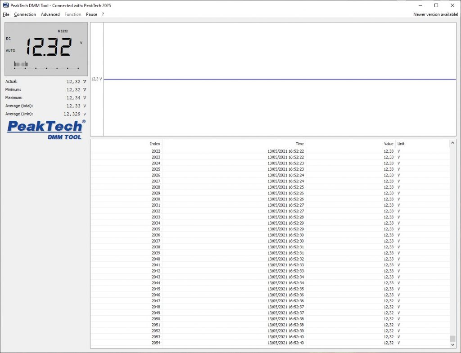Open the File menu
Image resolution: width=461 pixels, height=353 pixels.
(6, 14)
